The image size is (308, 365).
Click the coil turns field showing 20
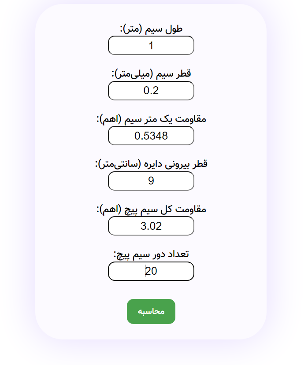[x=151, y=271]
